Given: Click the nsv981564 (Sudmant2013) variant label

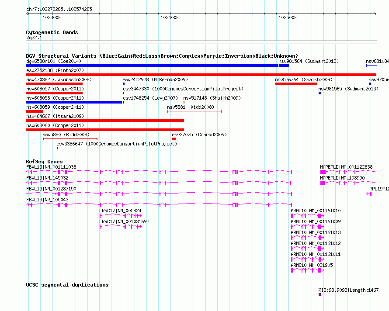Looking at the screenshot, I should pyautogui.click(x=309, y=61).
